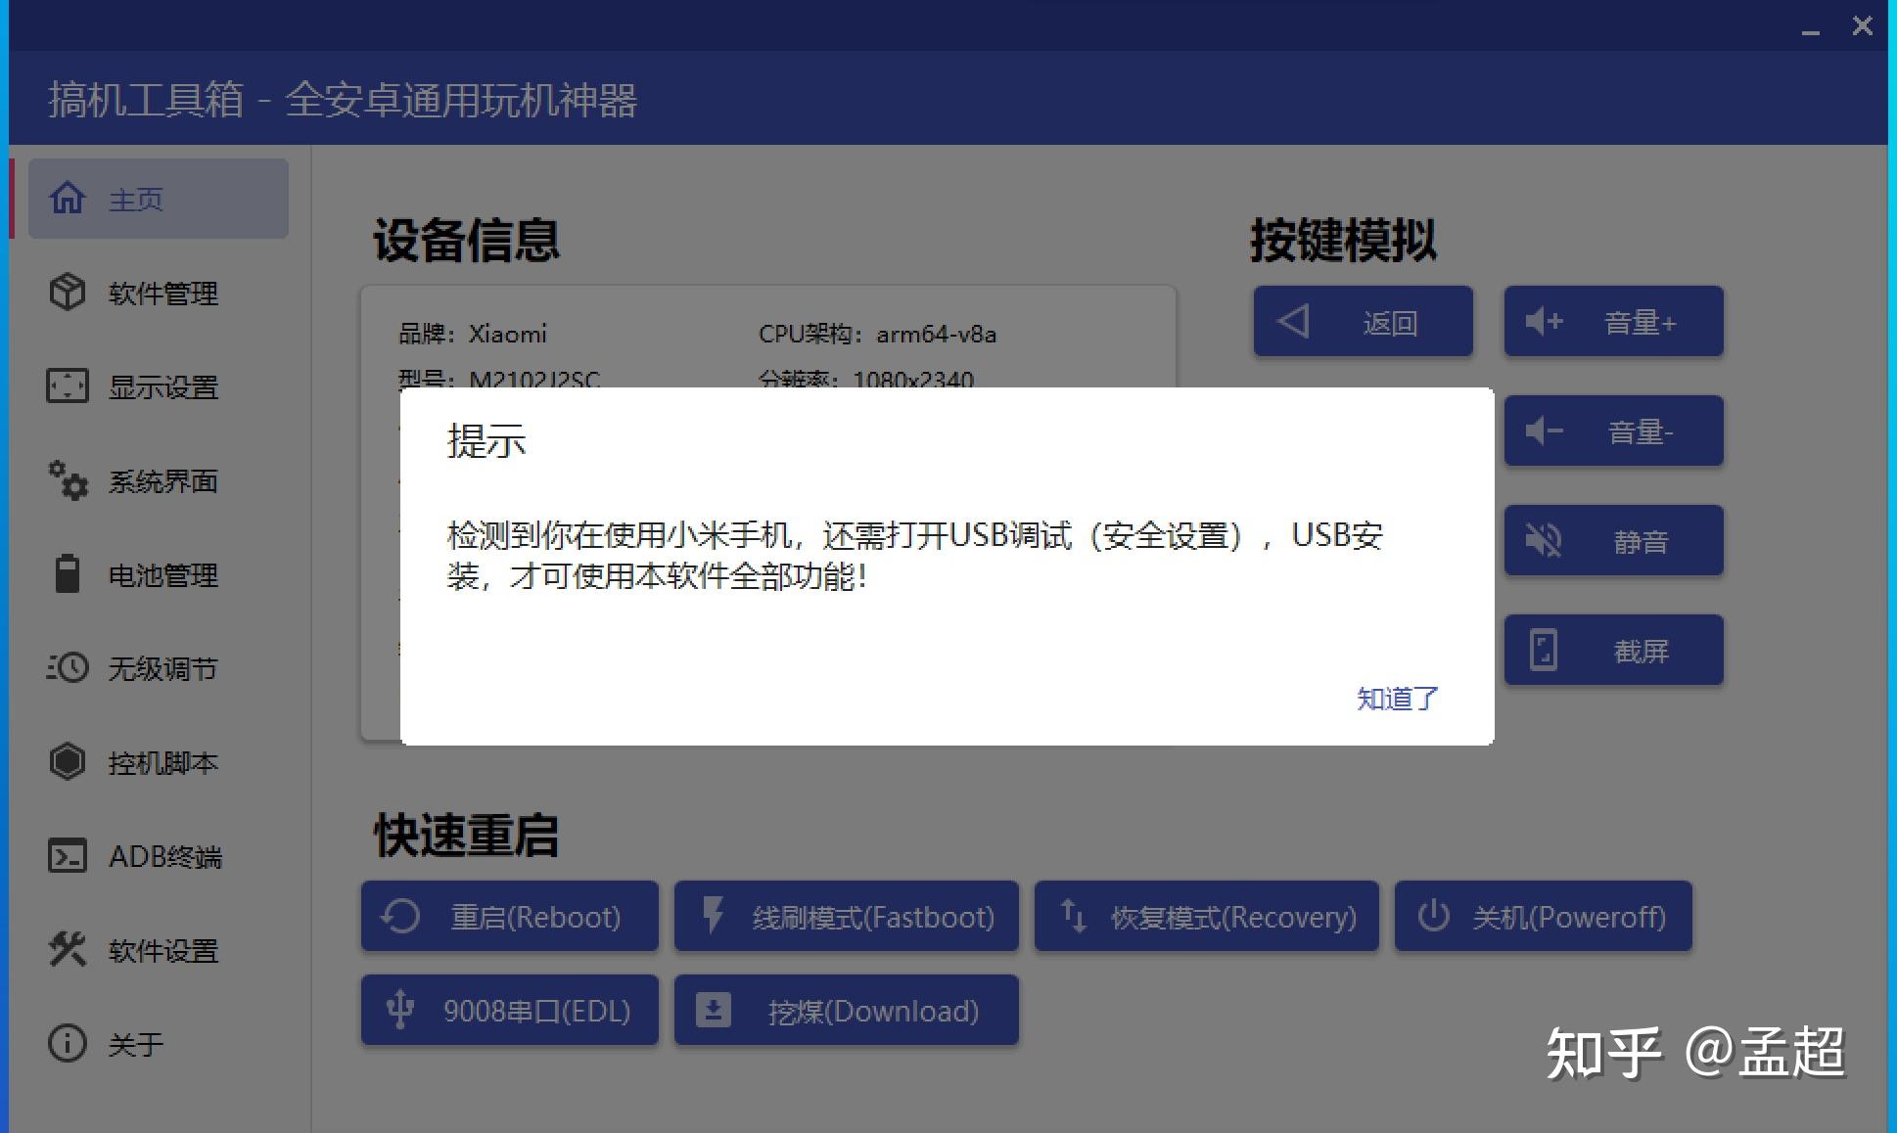Click the muted speaker icon on 静音
This screenshot has height=1133, width=1897.
point(1544,540)
